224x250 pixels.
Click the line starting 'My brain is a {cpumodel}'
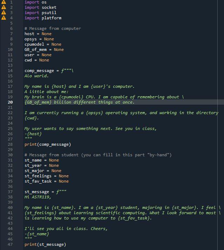pyautogui.click(x=104, y=97)
